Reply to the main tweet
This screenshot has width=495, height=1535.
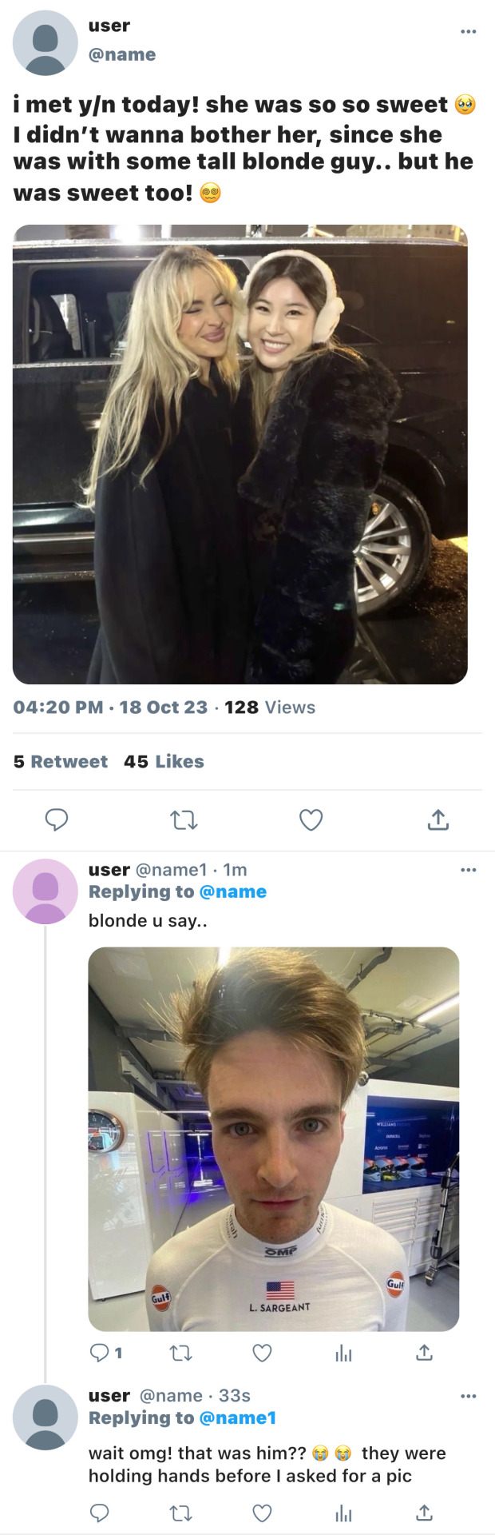tap(56, 819)
